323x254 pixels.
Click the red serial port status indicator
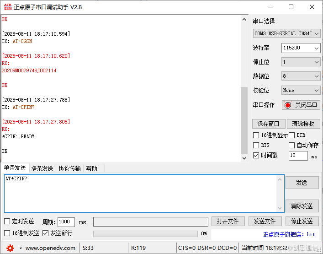[288, 105]
